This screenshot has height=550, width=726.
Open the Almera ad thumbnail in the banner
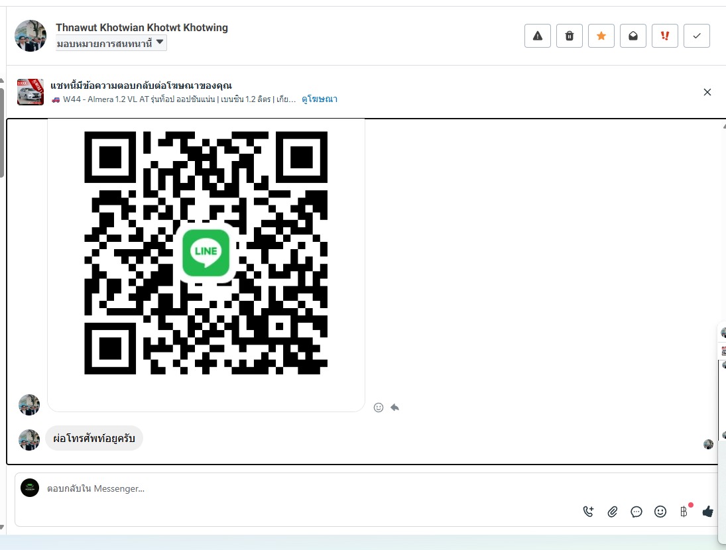pos(30,92)
